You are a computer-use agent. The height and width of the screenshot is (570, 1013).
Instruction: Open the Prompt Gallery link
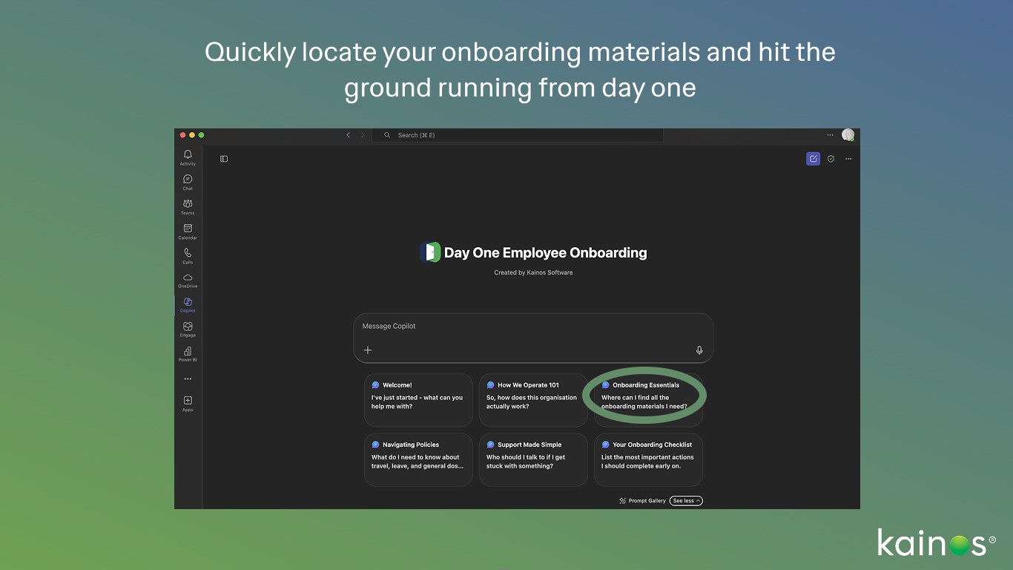(x=642, y=501)
